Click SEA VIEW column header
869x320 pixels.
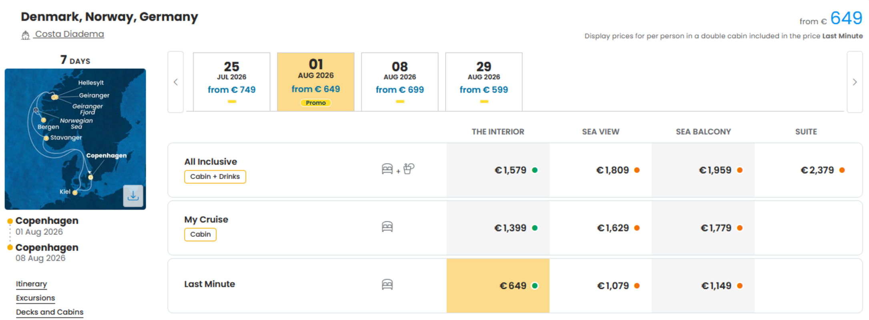600,132
